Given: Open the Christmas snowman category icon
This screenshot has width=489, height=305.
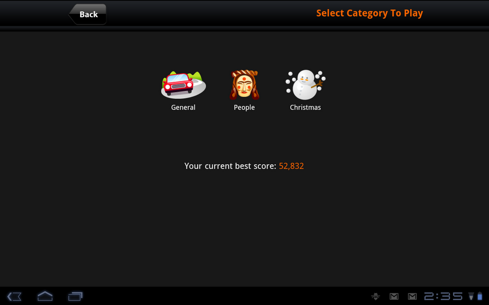Looking at the screenshot, I should (x=305, y=85).
